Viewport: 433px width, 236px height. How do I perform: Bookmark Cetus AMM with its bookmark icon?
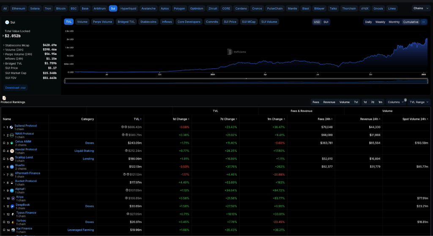pos(4,143)
